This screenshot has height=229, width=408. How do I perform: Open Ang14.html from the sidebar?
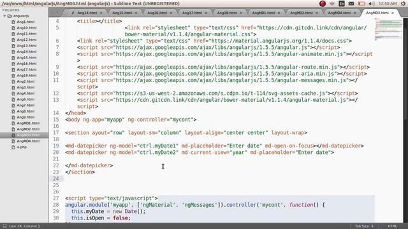click(27, 52)
